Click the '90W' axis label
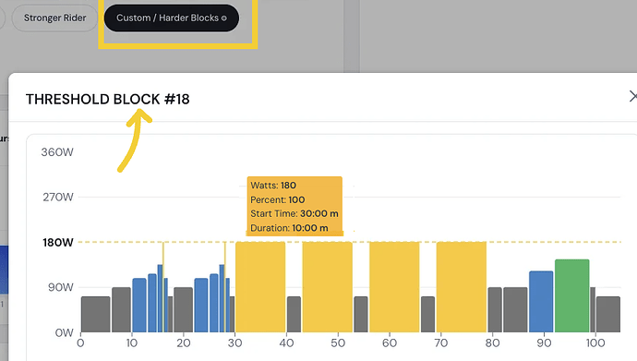Viewport: 637px width, 361px height. pos(61,287)
